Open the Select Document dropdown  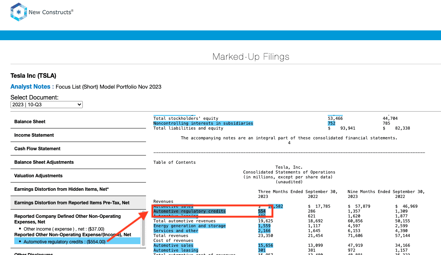coord(47,104)
